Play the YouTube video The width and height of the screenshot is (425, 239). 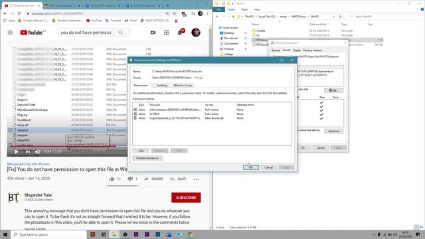pos(16,152)
